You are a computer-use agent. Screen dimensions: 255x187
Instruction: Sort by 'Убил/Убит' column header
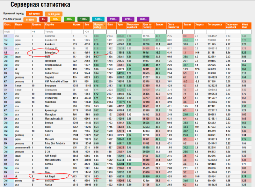(x=245, y=26)
